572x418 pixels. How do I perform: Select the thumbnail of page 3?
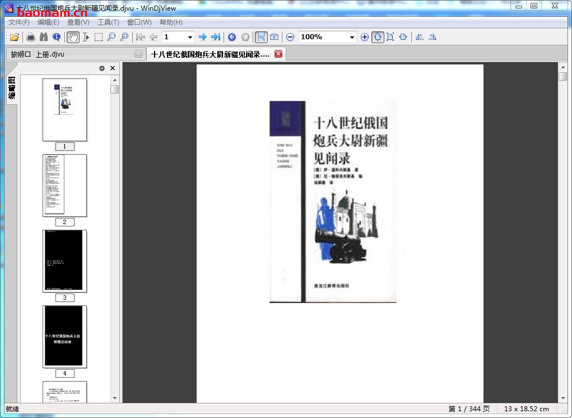(64, 261)
